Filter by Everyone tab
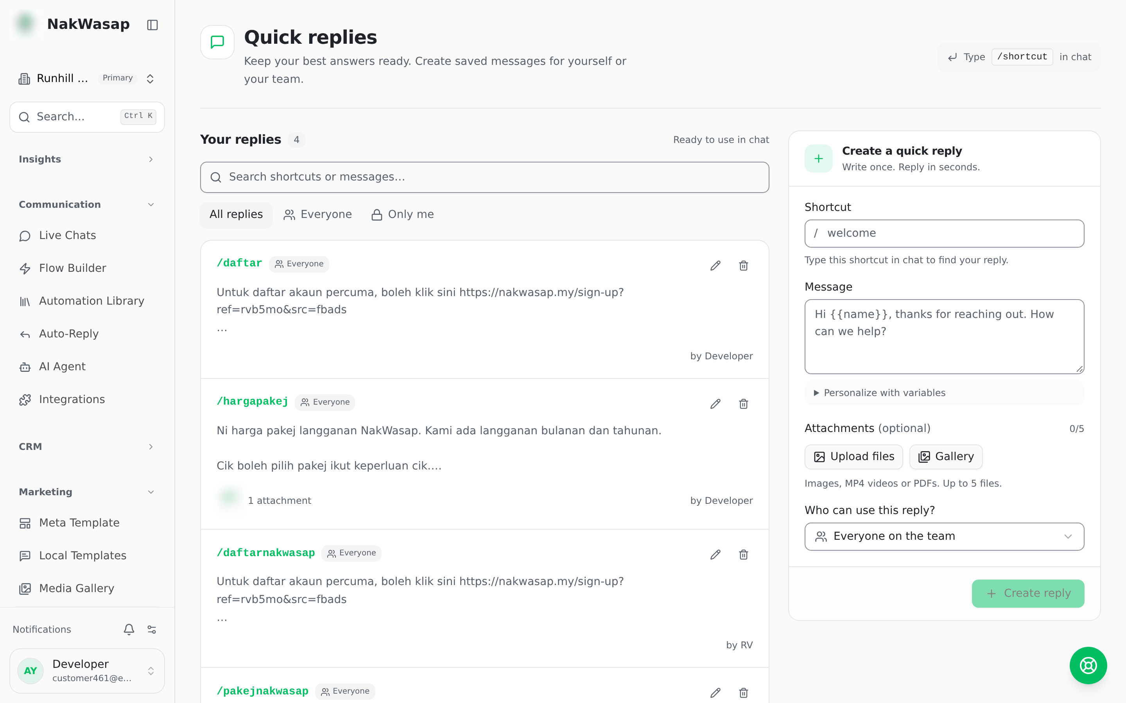 (318, 214)
